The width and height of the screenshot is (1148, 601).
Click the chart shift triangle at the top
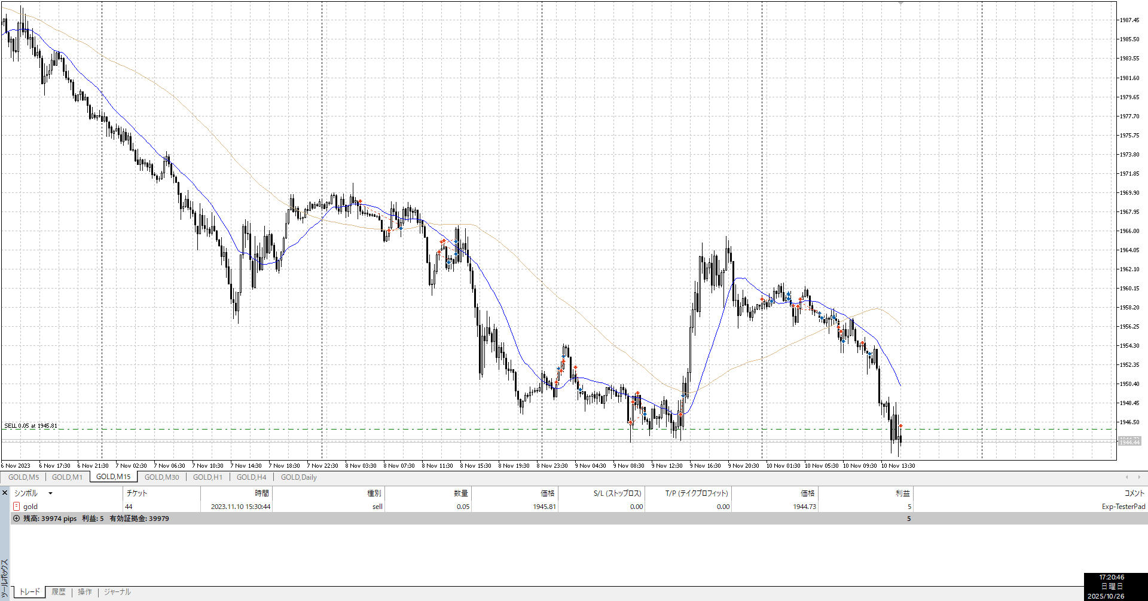[x=900, y=4]
